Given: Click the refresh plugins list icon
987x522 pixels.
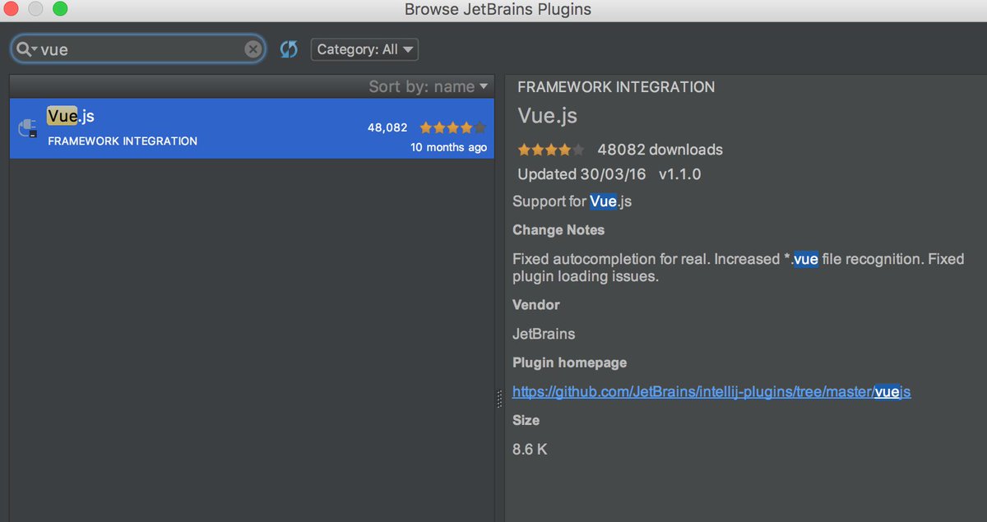Looking at the screenshot, I should 288,49.
